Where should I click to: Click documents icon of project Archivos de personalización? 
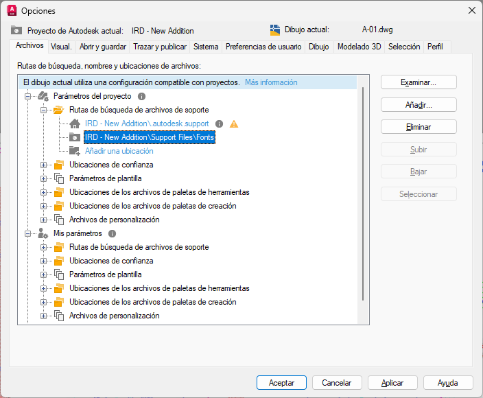coord(59,220)
